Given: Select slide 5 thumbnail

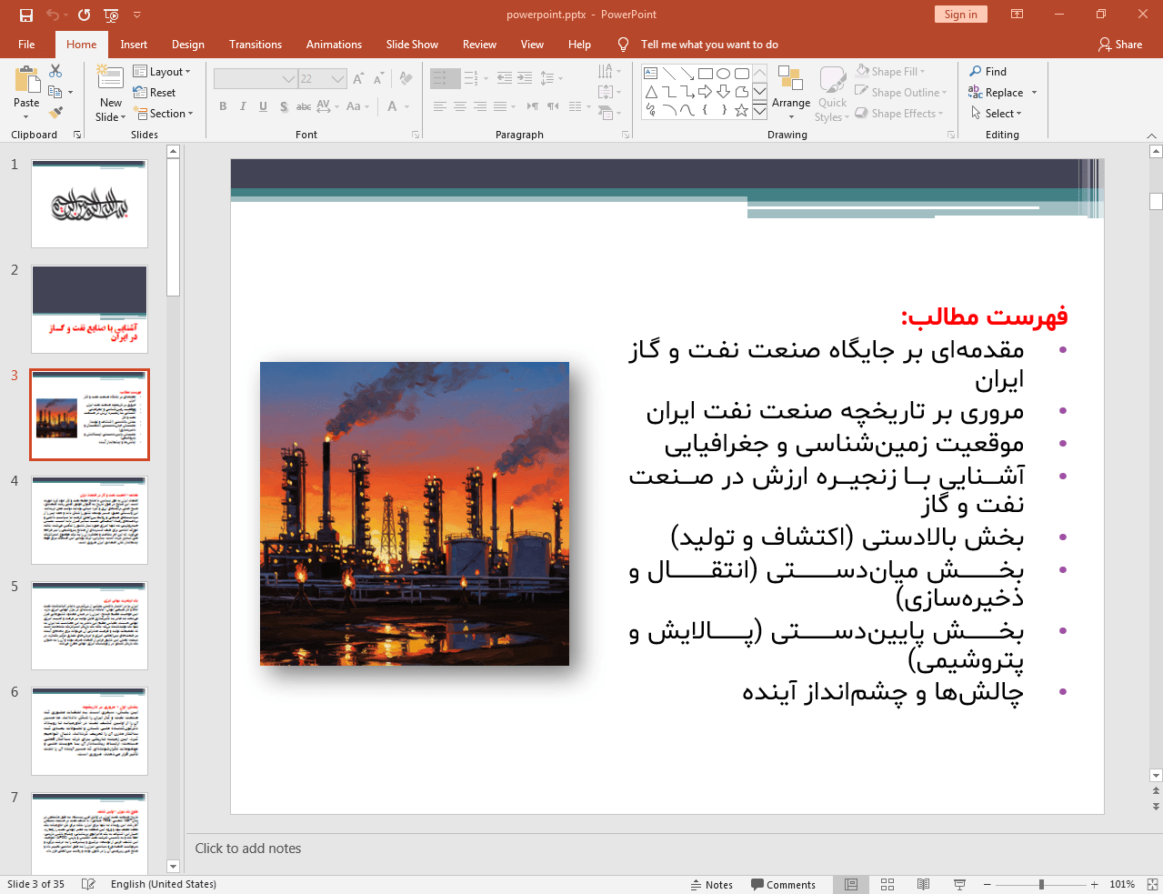Looking at the screenshot, I should 89,626.
